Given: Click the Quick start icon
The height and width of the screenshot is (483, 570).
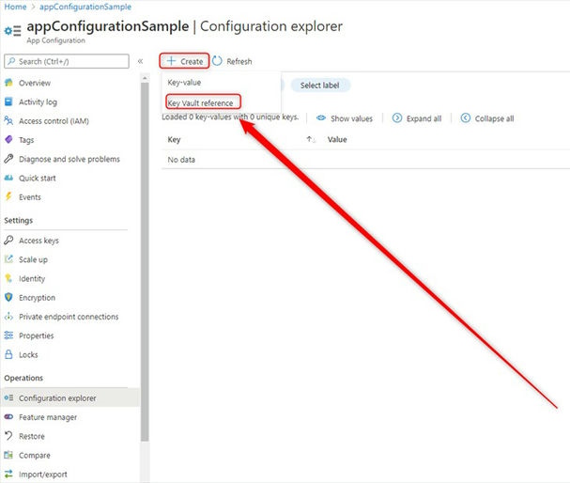Looking at the screenshot, I should point(8,178).
